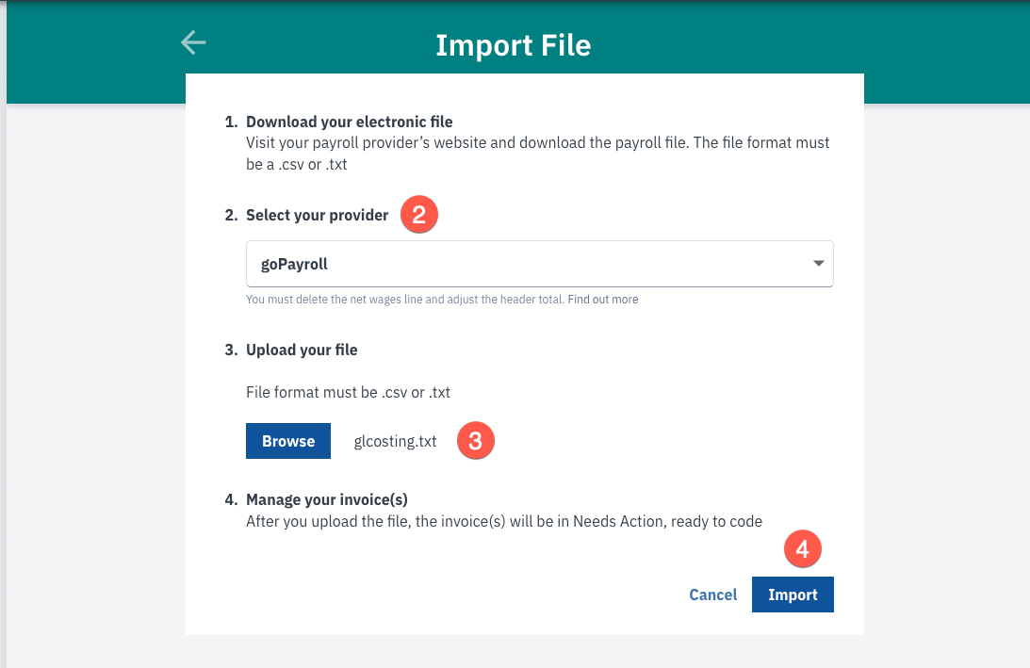Image resolution: width=1030 pixels, height=668 pixels.
Task: Click the dropdown caret in provider field
Action: [x=818, y=264]
